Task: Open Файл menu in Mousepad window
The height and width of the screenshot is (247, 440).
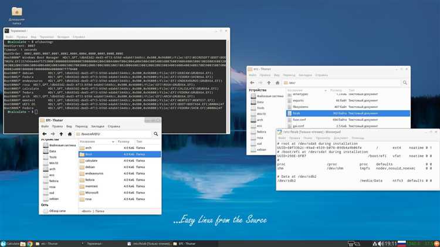Action: 282,138
